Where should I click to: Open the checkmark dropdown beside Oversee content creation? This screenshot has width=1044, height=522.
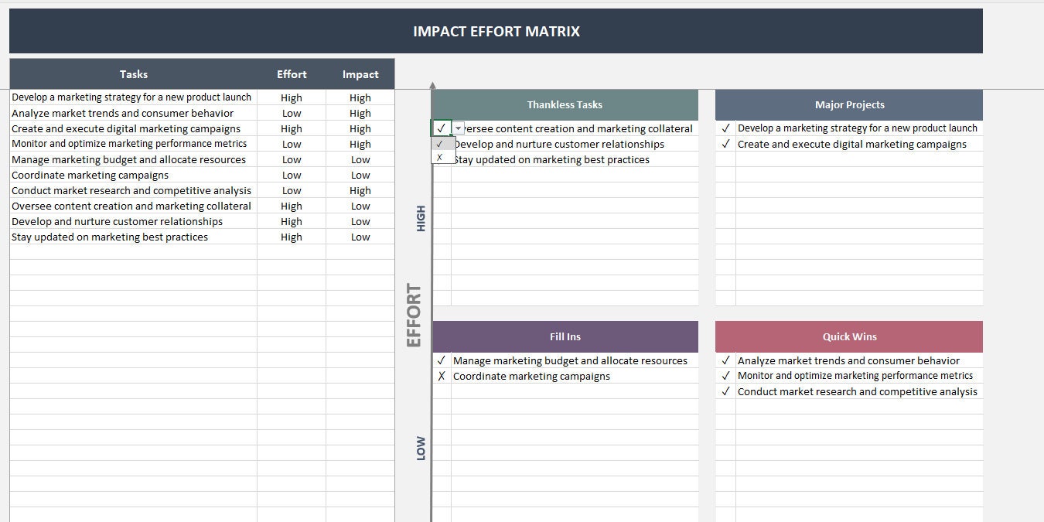[457, 128]
